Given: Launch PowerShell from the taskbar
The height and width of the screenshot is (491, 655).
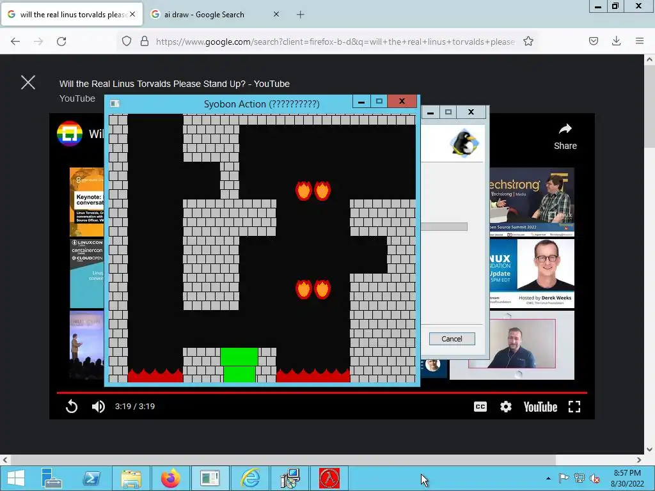Looking at the screenshot, I should (91, 478).
